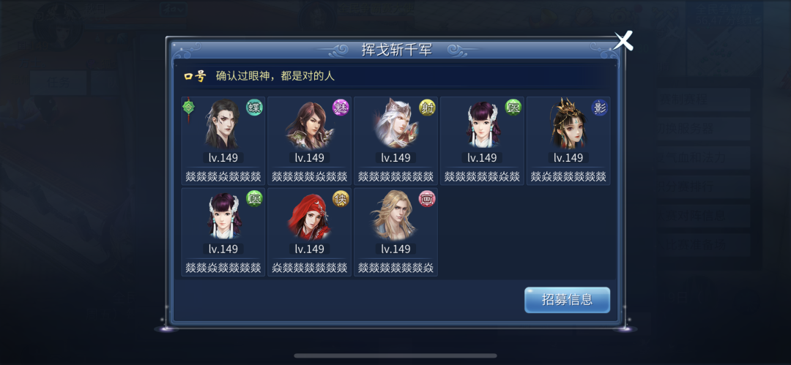The width and height of the screenshot is (791, 365).
Task: Close the 挥戈斩千军 team dialog
Action: pyautogui.click(x=623, y=40)
